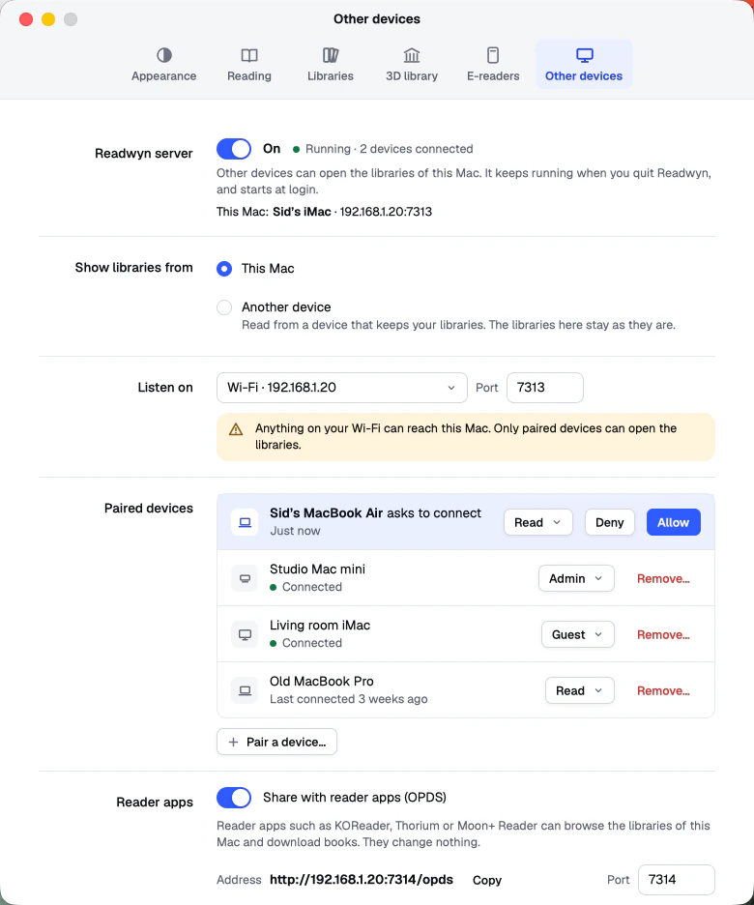The width and height of the screenshot is (754, 905).
Task: Select the This Mac radio button
Action: [x=224, y=269]
